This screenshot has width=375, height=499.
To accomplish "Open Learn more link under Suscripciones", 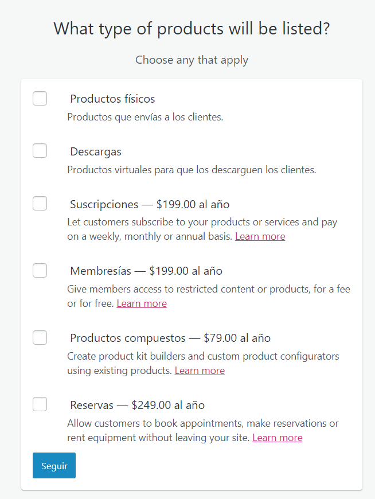I will [x=260, y=236].
